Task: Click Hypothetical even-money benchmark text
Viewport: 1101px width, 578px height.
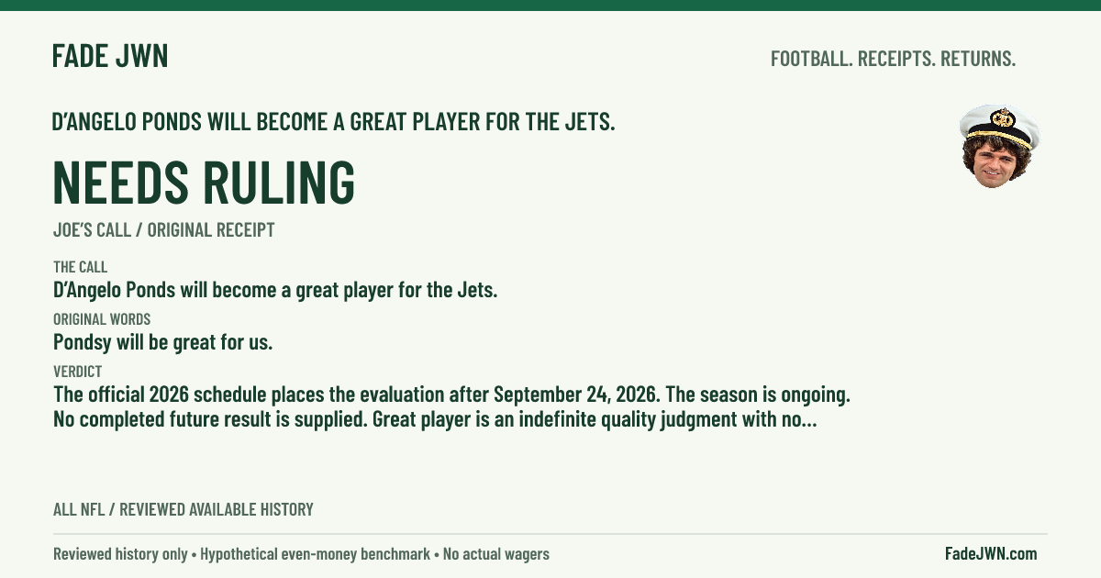Action: coord(315,554)
